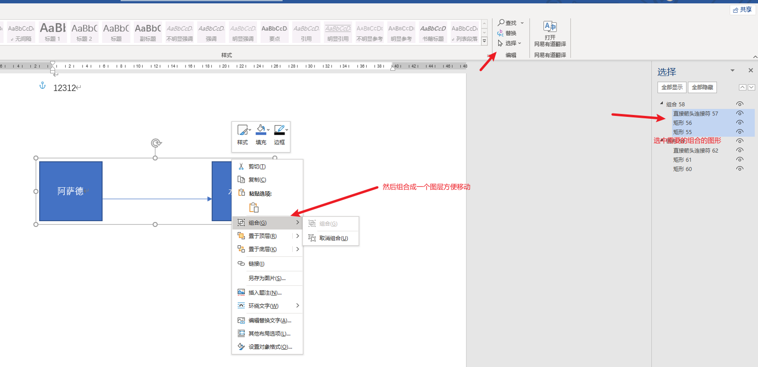Click the anchor icon beside 12312
This screenshot has width=758, height=367.
(43, 85)
